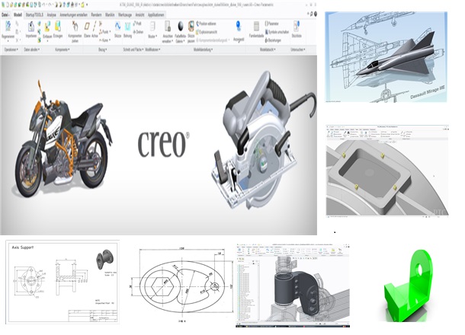Screen dimensions: 465x335
Task: Open the Anmerkungen erstellen tab
Action: coord(73,14)
